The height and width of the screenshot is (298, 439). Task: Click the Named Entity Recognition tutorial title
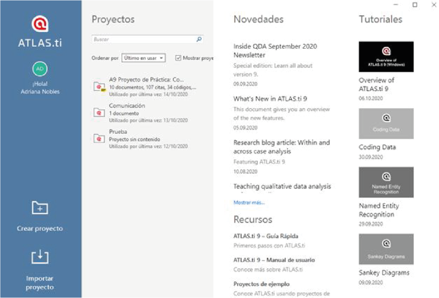pyautogui.click(x=379, y=210)
